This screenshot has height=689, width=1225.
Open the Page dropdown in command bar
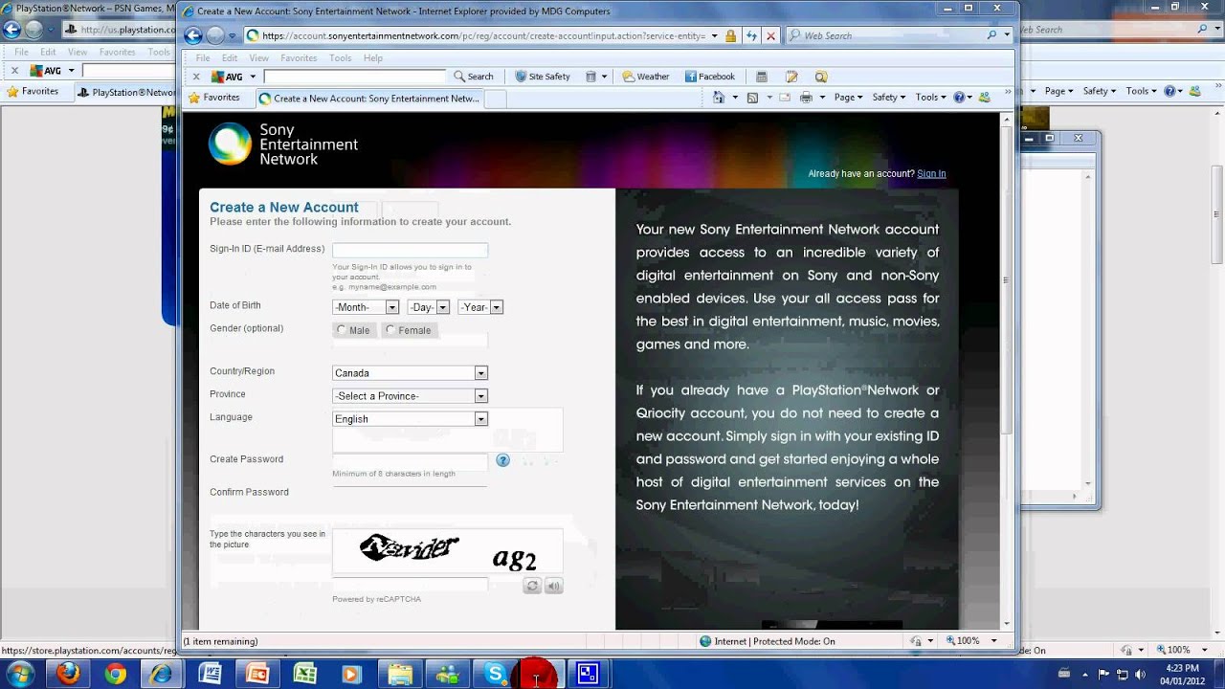[848, 98]
